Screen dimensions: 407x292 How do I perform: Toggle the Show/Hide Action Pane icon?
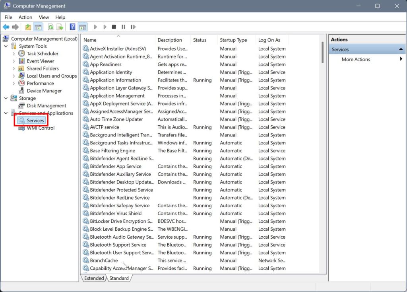[x=83, y=27]
